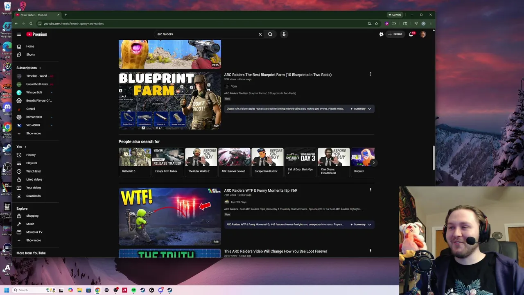Open briman2000 subscription channel
This screenshot has height=295, width=524.
tap(34, 117)
